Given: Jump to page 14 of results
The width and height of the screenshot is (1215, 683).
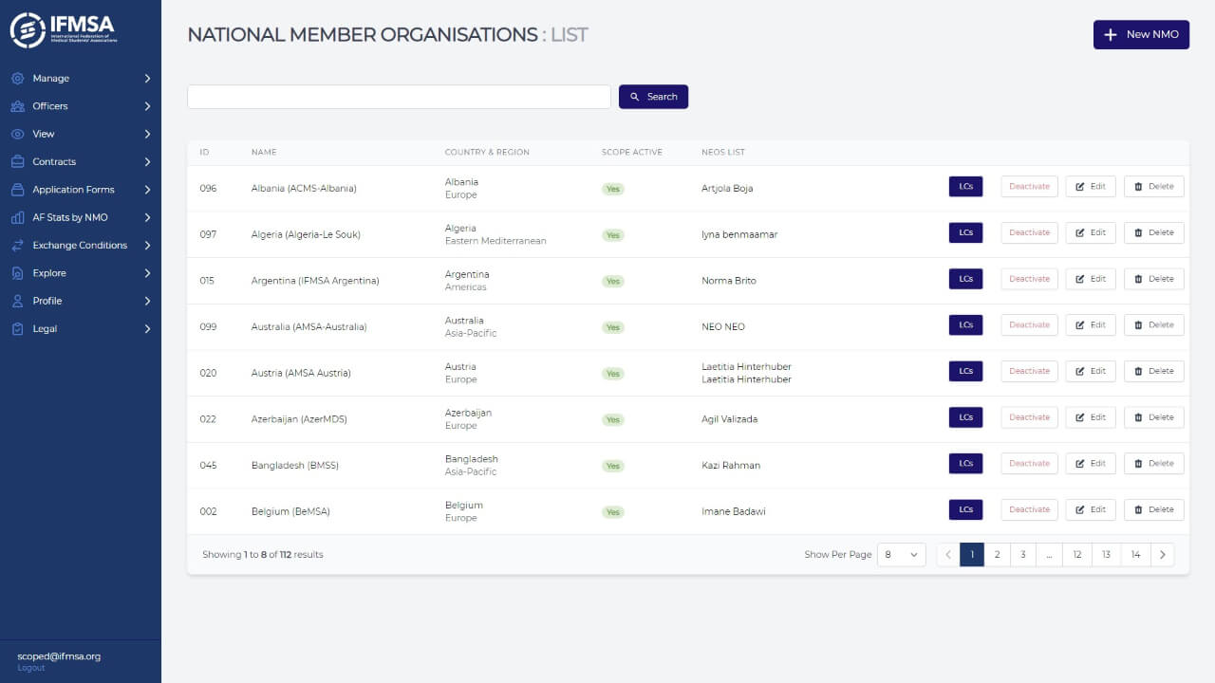Looking at the screenshot, I should click(1135, 555).
